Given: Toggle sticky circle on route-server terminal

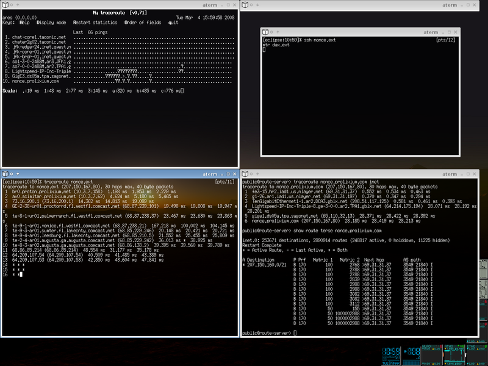Looking at the screenshot, I should [x=252, y=174].
